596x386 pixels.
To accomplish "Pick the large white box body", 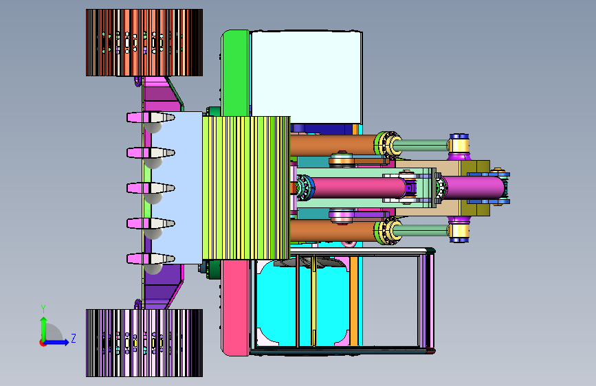I will coord(307,77).
